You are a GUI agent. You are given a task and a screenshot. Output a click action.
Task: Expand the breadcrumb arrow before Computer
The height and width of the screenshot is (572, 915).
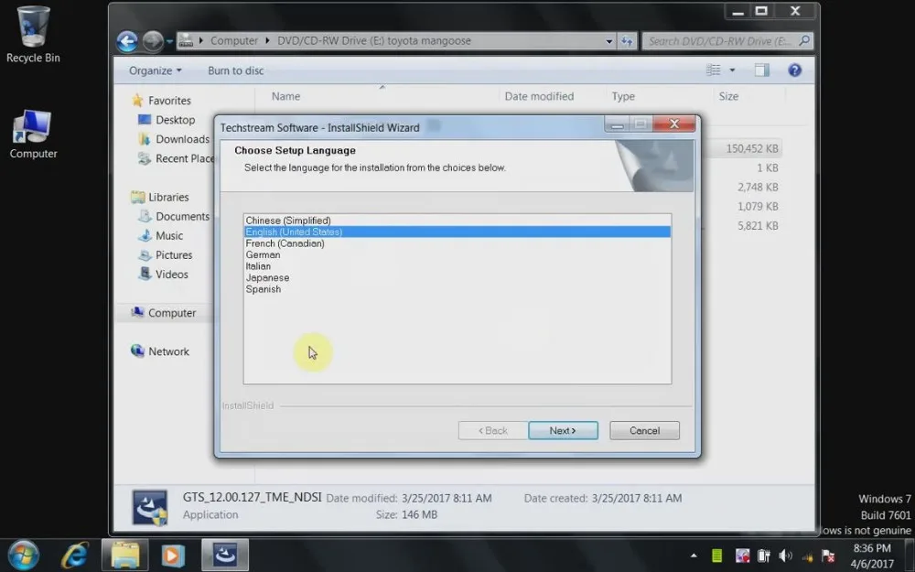[x=201, y=40]
